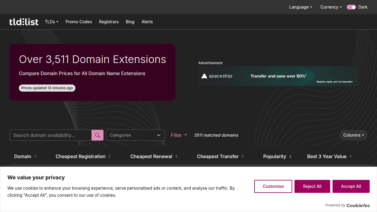Open the Language dropdown
This screenshot has width=377, height=212.
tap(301, 7)
